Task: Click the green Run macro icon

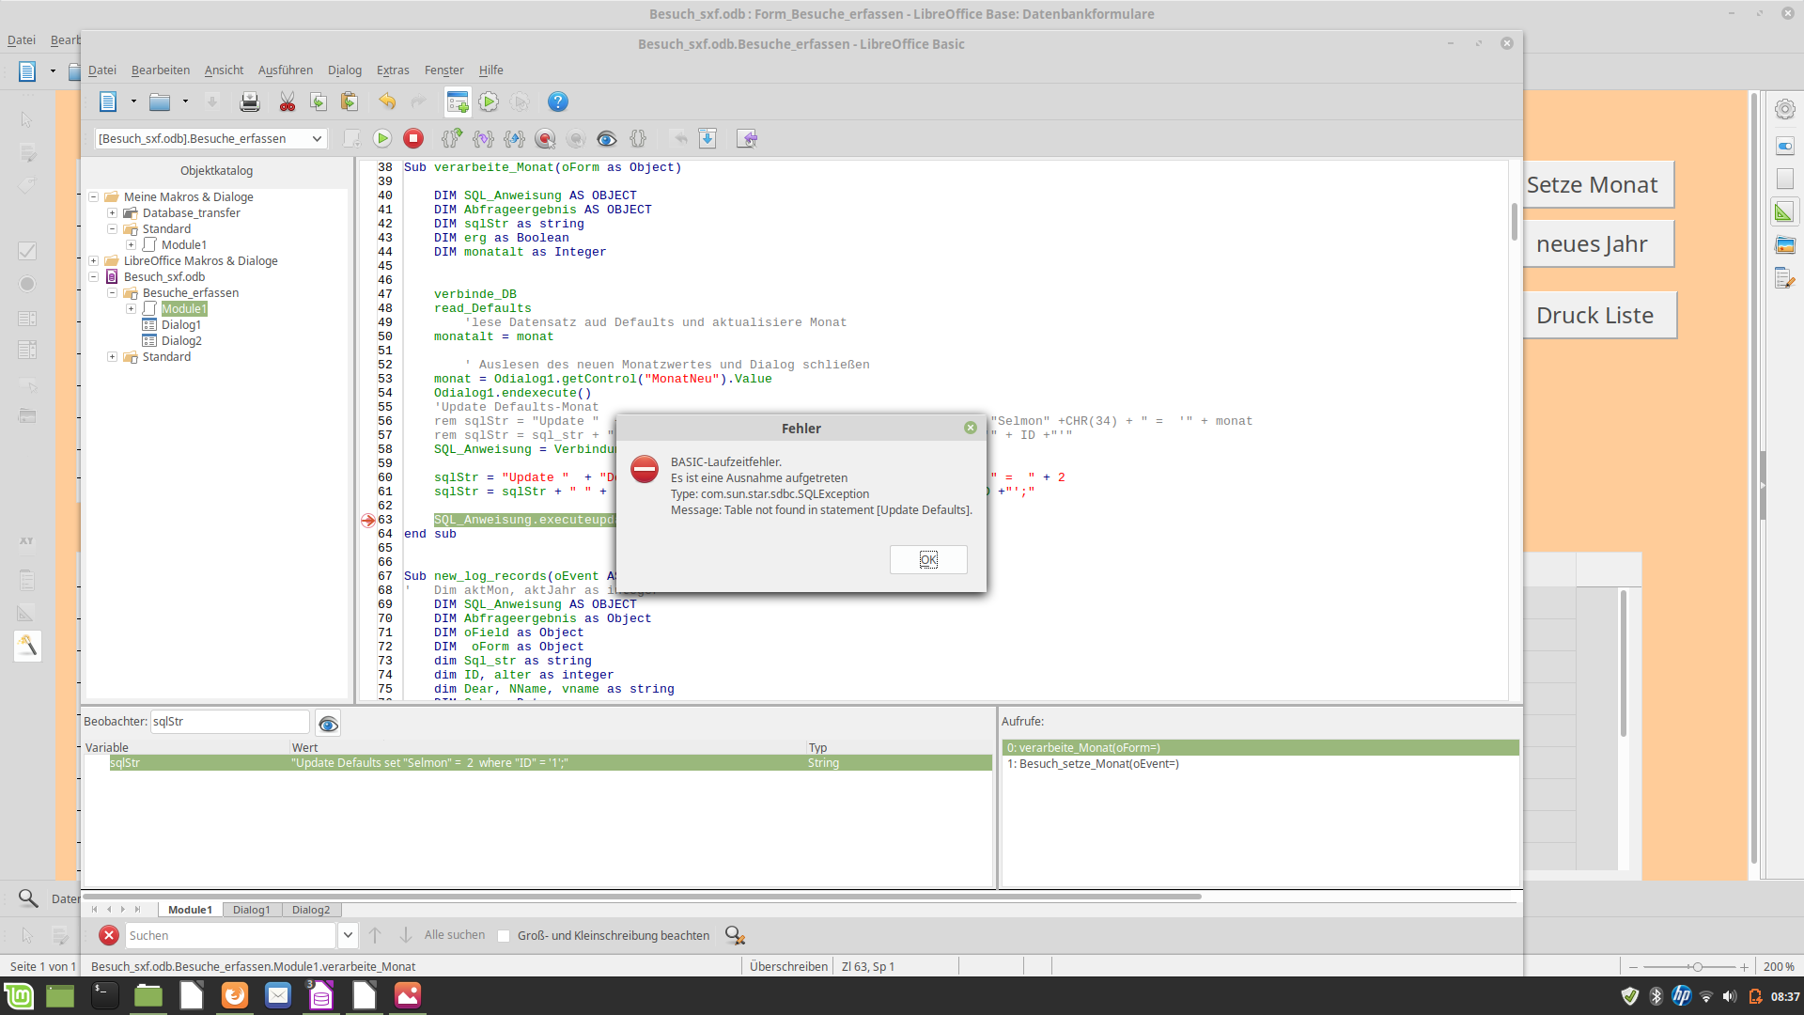Action: pos(382,139)
